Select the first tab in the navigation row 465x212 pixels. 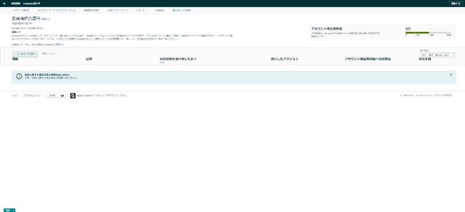(x=20, y=10)
